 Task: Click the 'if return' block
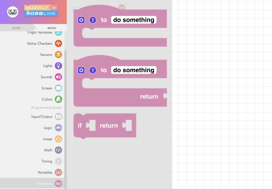coord(105,125)
